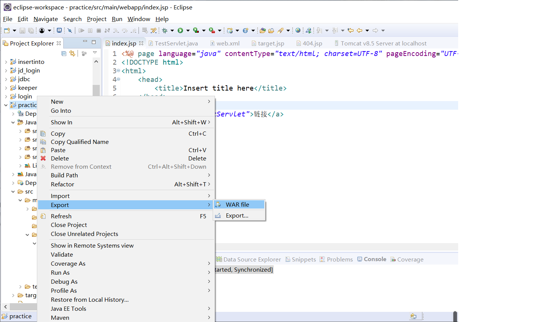Open the Project Explorer View Menu dropdown
This screenshot has height=322, width=544.
point(95,53)
